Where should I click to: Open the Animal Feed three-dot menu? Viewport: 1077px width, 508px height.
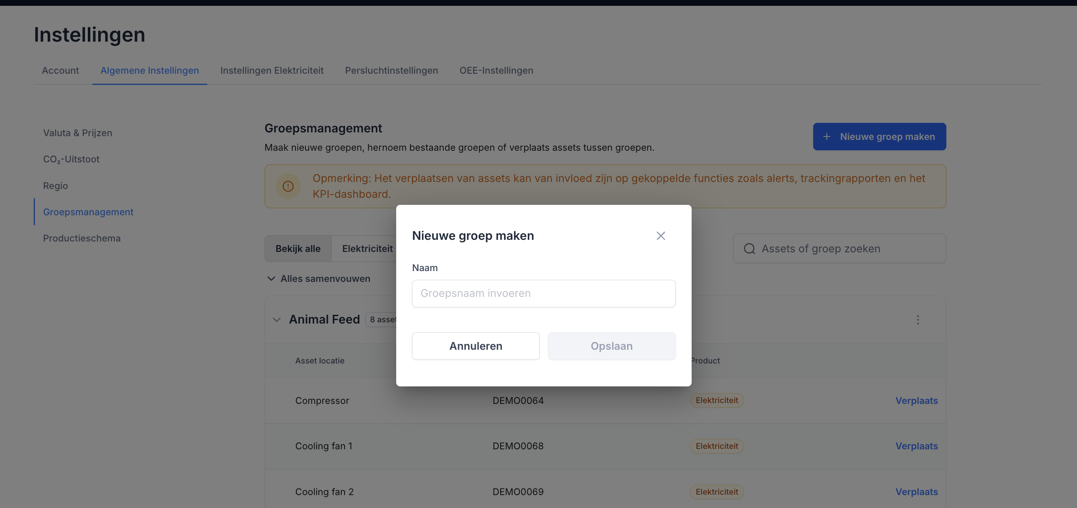coord(918,320)
